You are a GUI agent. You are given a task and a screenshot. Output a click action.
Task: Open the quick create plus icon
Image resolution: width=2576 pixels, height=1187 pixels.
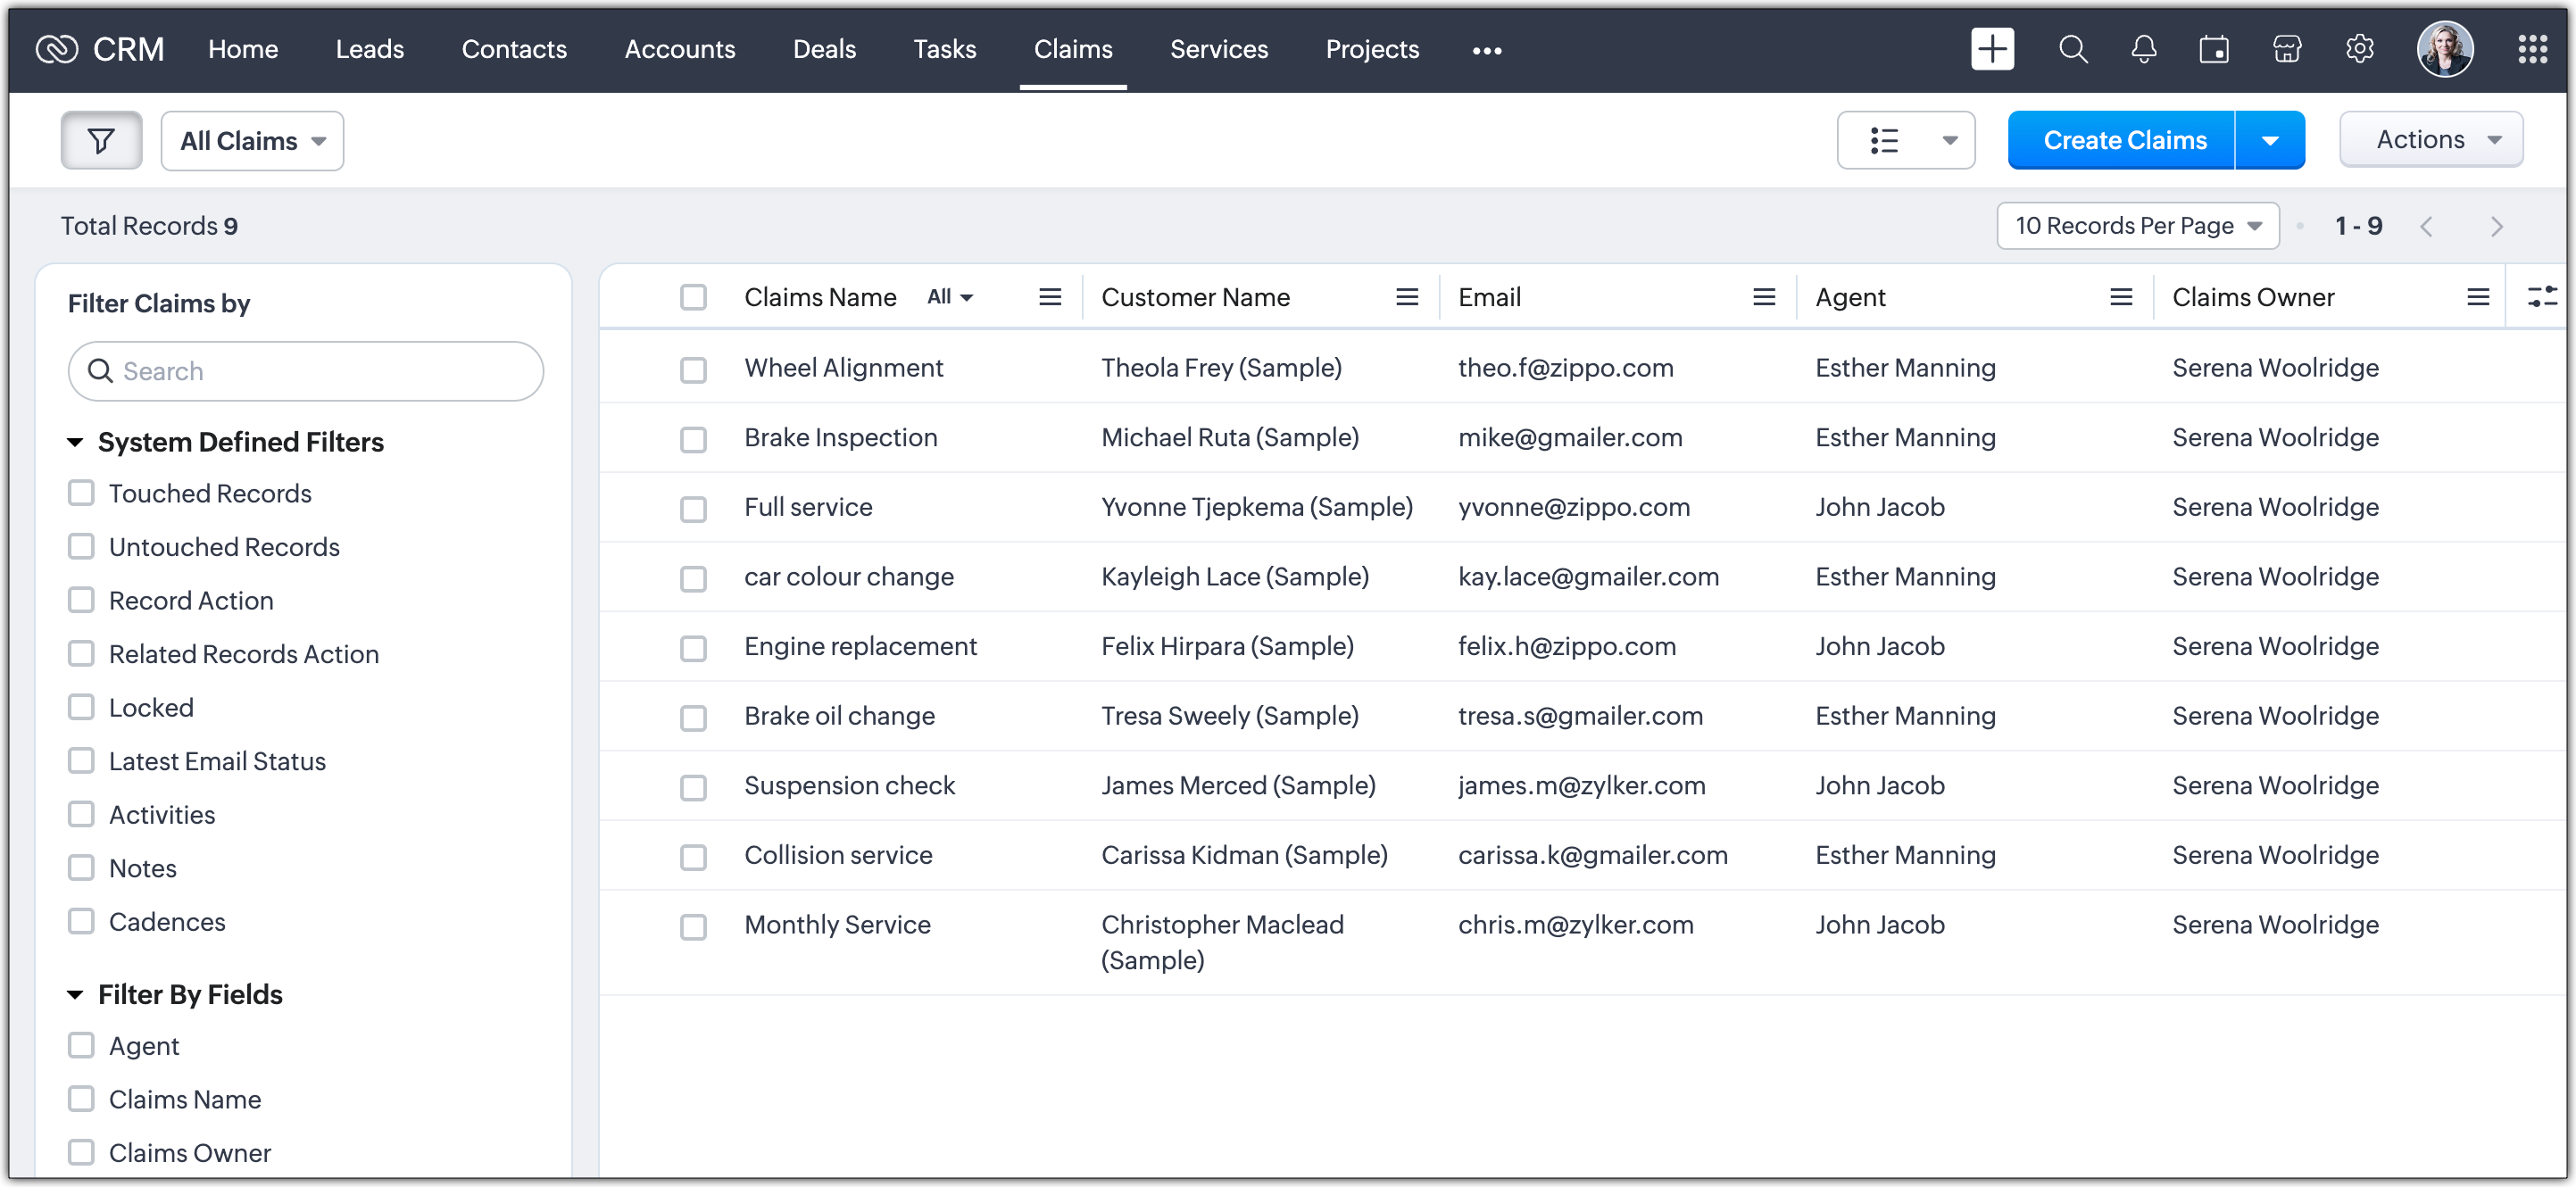pos(1991,49)
